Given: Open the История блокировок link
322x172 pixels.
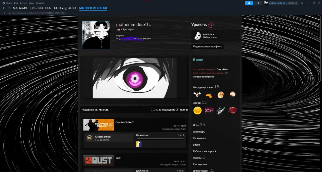Looking at the screenshot, I should coord(203,77).
